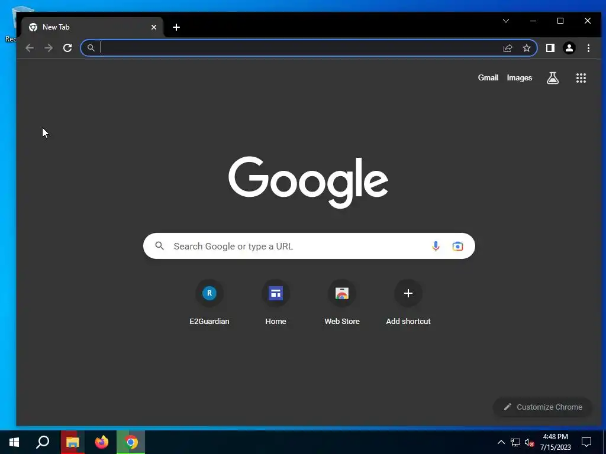The image size is (606, 454).
Task: Click the magnifier icon in address bar
Action: (x=91, y=48)
